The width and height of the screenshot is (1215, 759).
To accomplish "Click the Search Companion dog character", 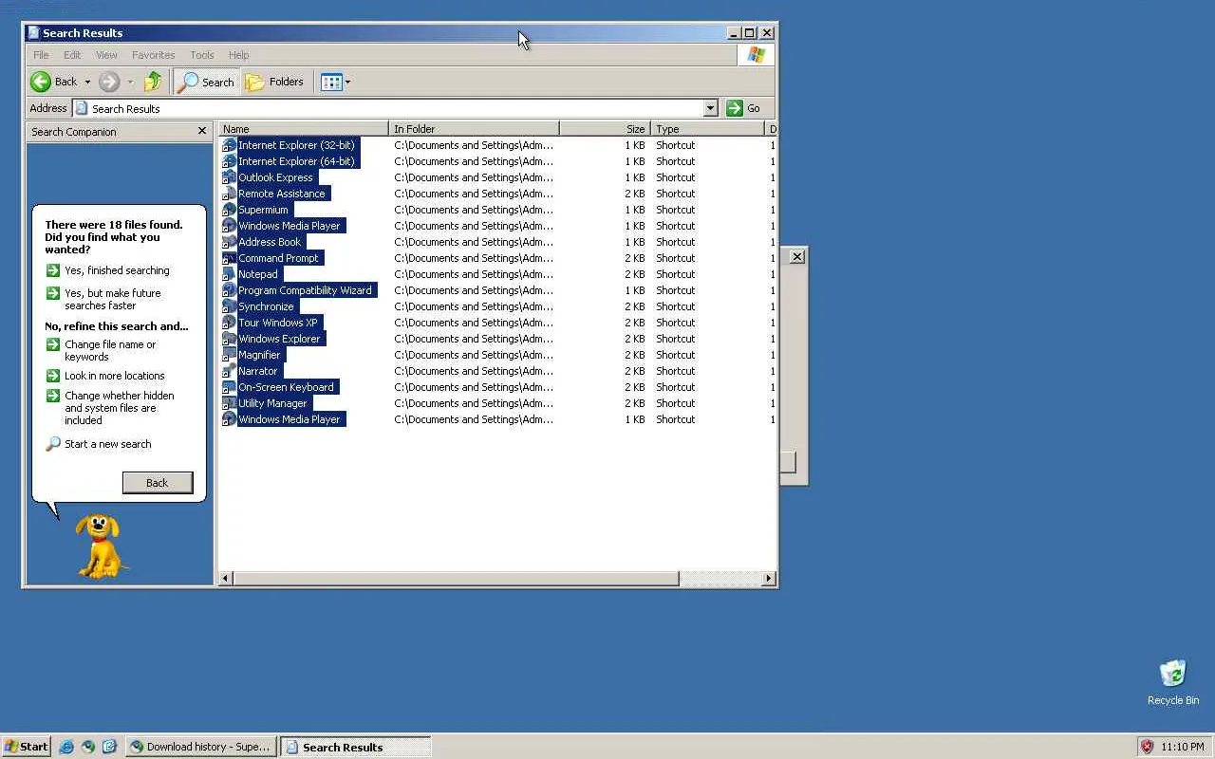I will coord(102,546).
